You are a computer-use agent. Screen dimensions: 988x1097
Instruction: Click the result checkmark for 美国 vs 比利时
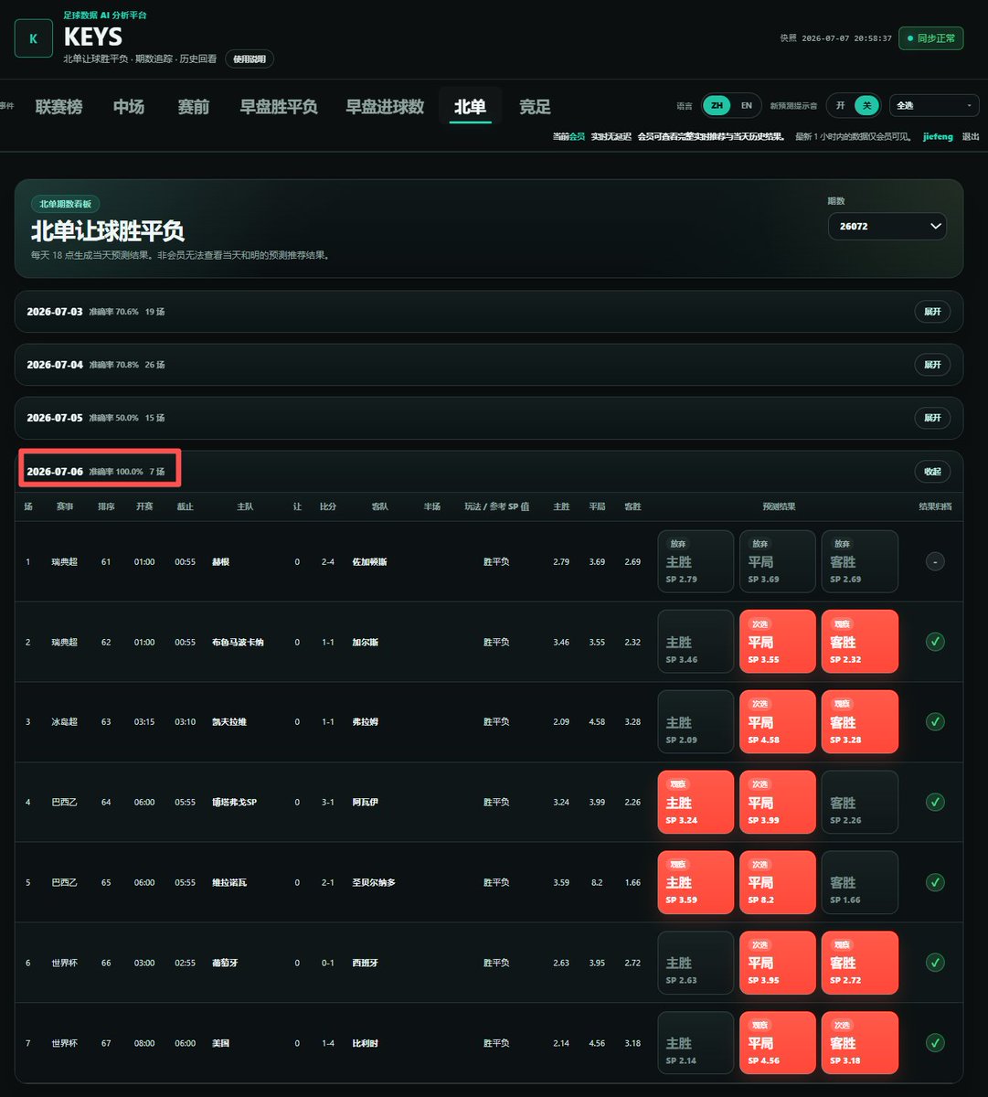pos(934,1042)
